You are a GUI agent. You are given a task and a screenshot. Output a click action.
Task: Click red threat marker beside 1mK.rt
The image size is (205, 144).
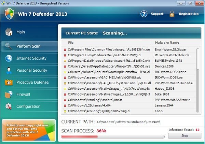65,100
